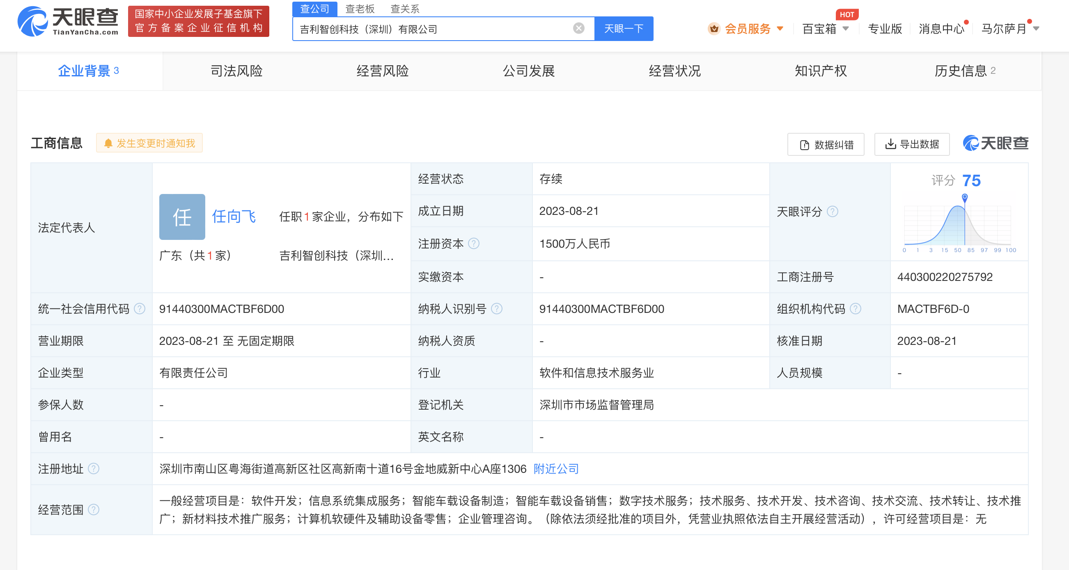The height and width of the screenshot is (570, 1069).
Task: Click the bell icon for 发生变更时通知我
Action: pos(108,143)
